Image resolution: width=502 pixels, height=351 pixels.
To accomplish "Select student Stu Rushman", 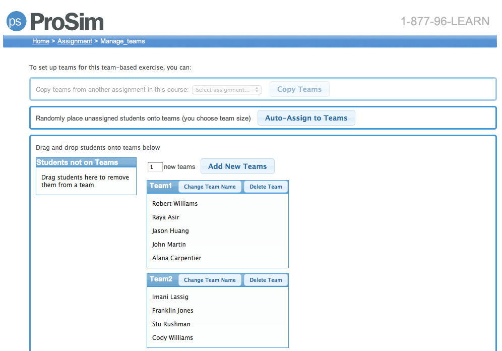I will click(171, 324).
